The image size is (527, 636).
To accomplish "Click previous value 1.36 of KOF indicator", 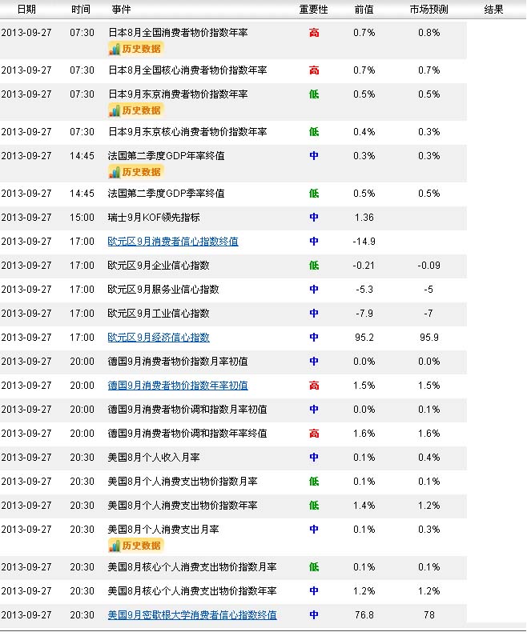I will click(364, 218).
